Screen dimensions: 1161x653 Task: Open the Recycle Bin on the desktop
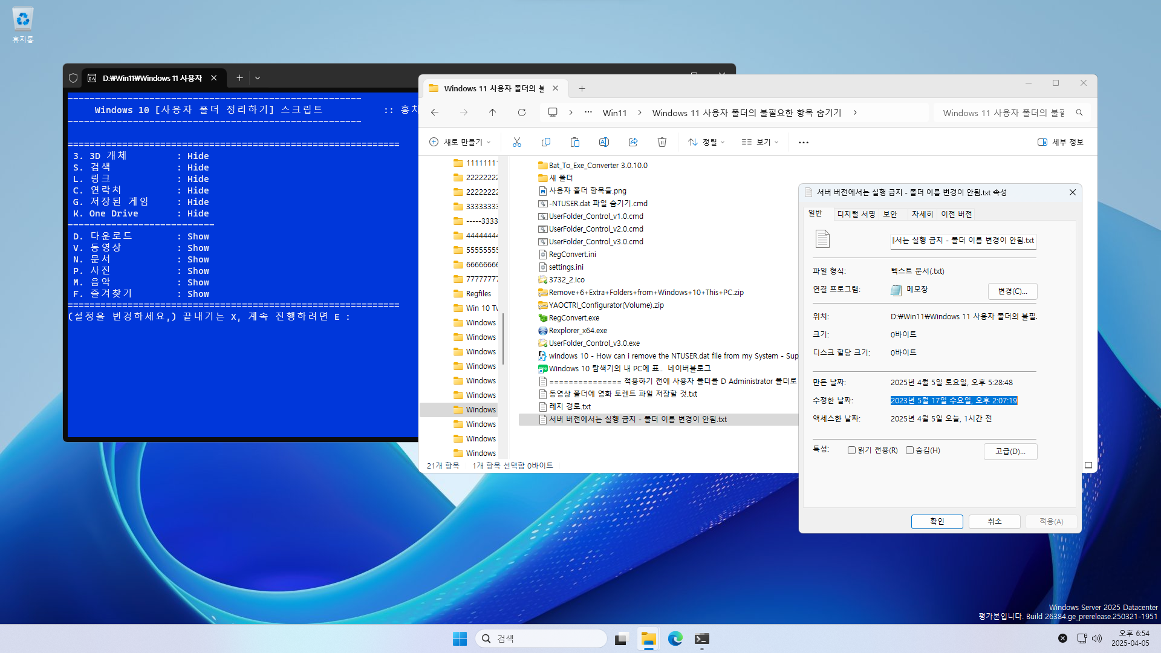22,25
